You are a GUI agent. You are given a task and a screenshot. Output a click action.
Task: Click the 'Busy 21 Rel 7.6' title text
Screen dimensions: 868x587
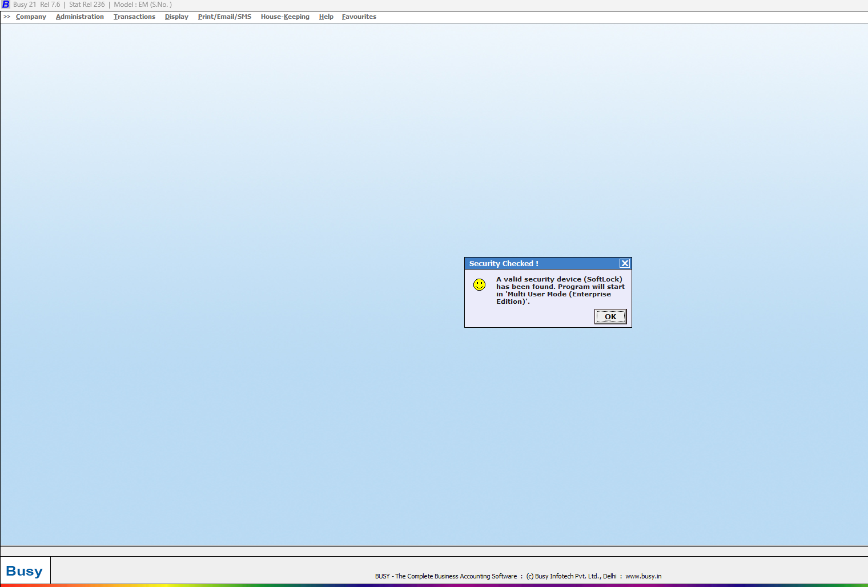[x=37, y=5]
